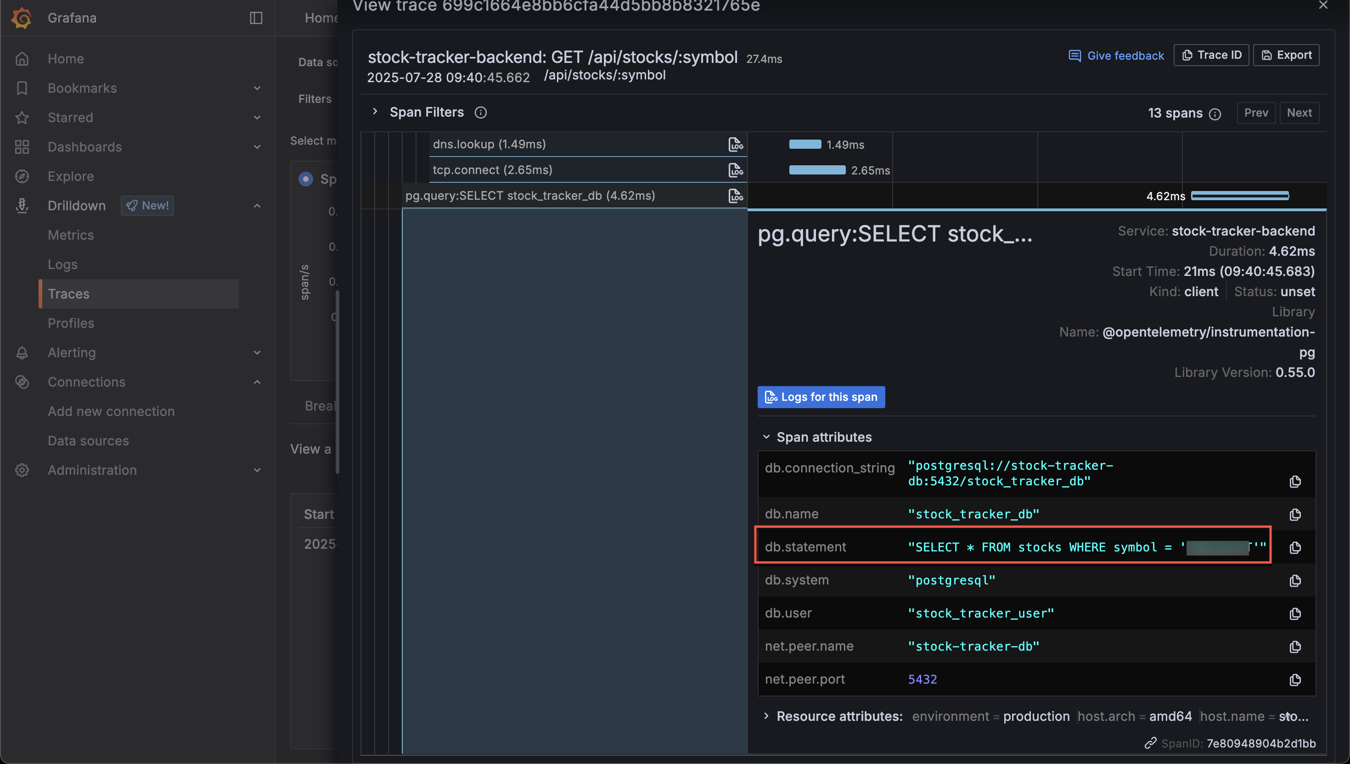Expand the Starred section chevron

coord(257,118)
